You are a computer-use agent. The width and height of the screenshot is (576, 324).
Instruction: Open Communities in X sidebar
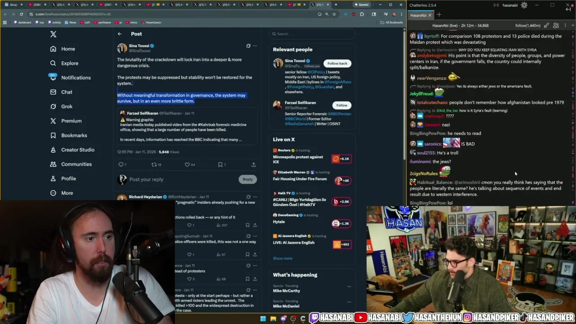coord(71,164)
